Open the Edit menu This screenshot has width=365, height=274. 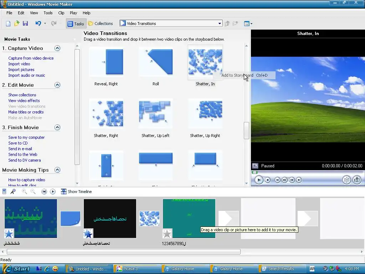[21, 13]
